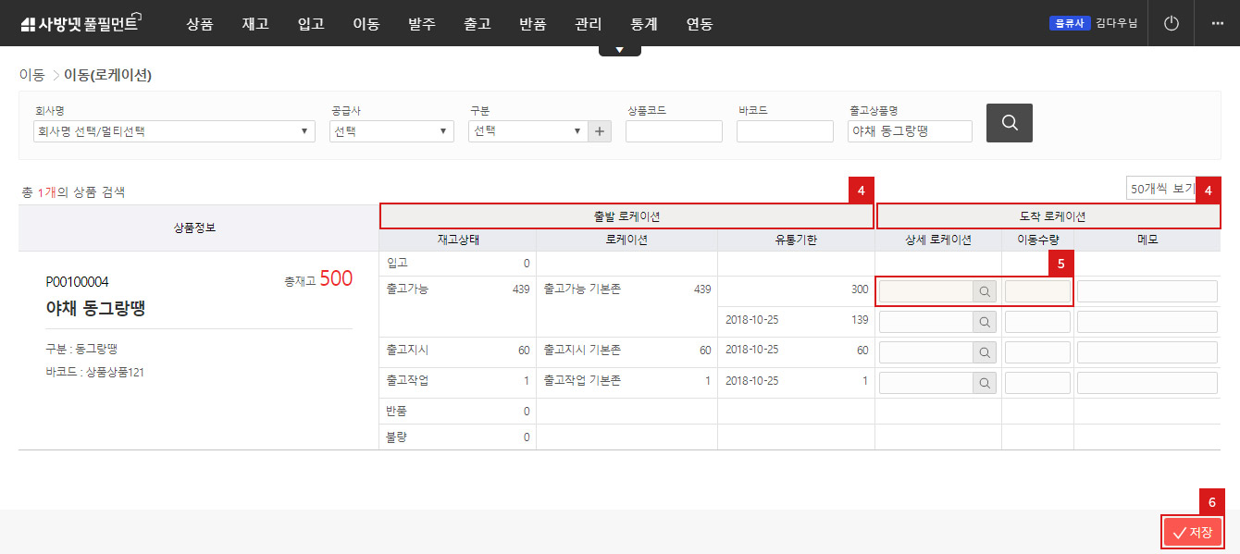The height and width of the screenshot is (554, 1240).
Task: Open the 이동 menu
Action: [x=366, y=24]
